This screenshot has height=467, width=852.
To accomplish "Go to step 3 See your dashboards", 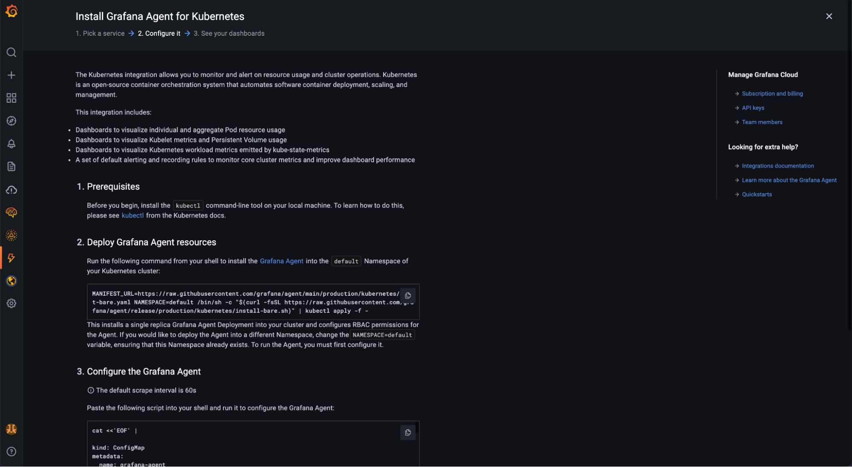I will pyautogui.click(x=229, y=33).
